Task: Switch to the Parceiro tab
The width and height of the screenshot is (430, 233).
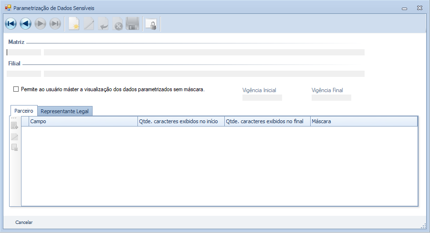Action: pyautogui.click(x=24, y=111)
